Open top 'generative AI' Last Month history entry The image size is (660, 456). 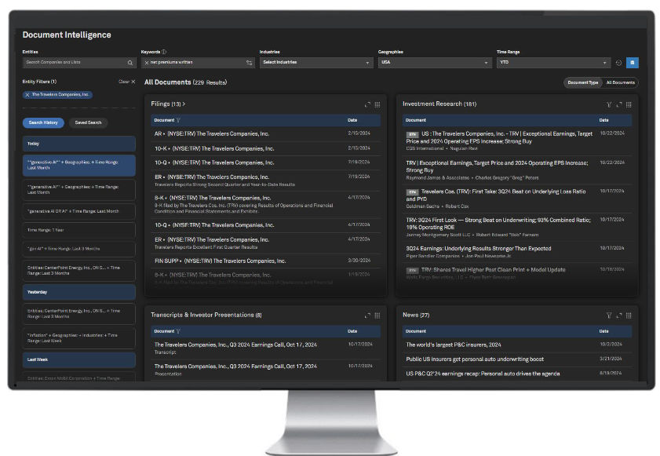click(78, 165)
